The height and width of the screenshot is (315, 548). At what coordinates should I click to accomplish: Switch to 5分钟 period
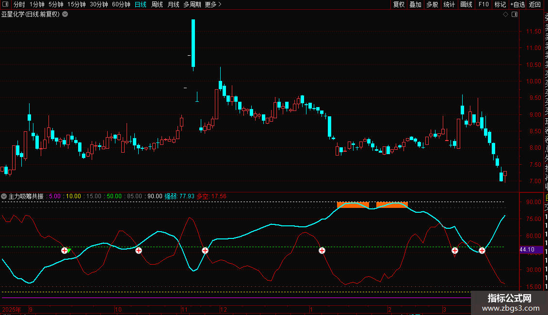pyautogui.click(x=56, y=4)
